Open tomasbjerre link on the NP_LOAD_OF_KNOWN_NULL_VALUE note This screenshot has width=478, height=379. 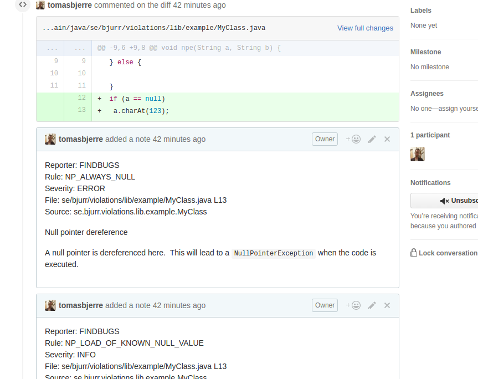click(81, 305)
